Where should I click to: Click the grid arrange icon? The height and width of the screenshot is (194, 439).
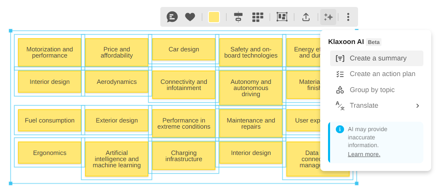tap(258, 17)
